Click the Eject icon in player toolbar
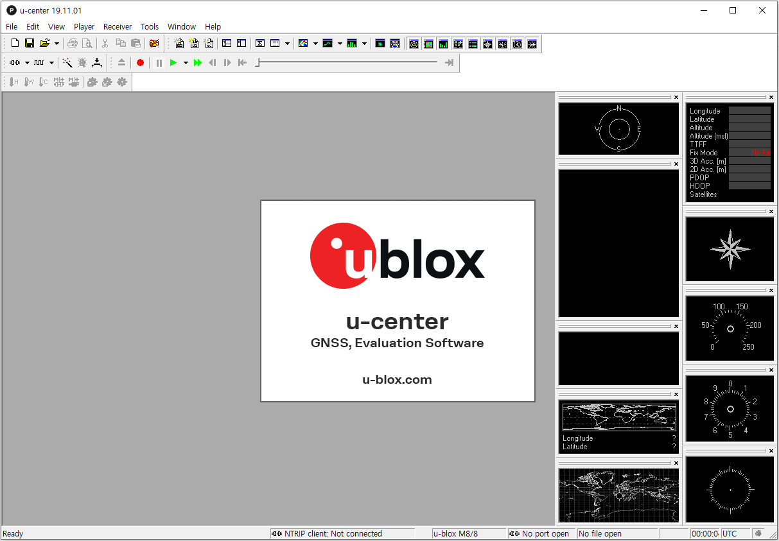The image size is (779, 541). point(121,62)
